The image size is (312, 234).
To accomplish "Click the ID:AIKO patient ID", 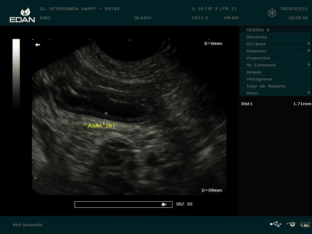I will [143, 18].
